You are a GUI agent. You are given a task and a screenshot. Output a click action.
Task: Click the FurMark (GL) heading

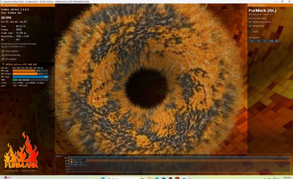262,11
